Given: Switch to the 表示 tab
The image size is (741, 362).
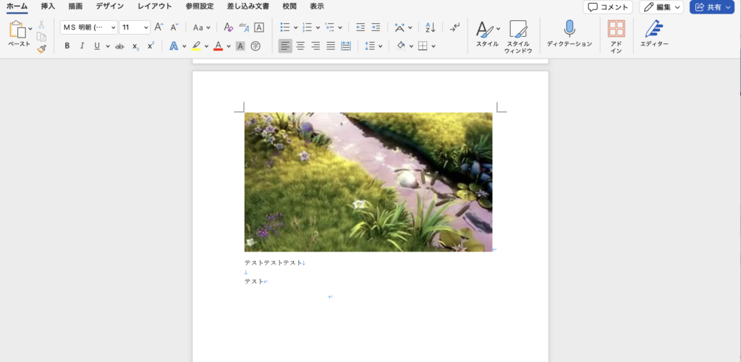Looking at the screenshot, I should [x=317, y=7].
